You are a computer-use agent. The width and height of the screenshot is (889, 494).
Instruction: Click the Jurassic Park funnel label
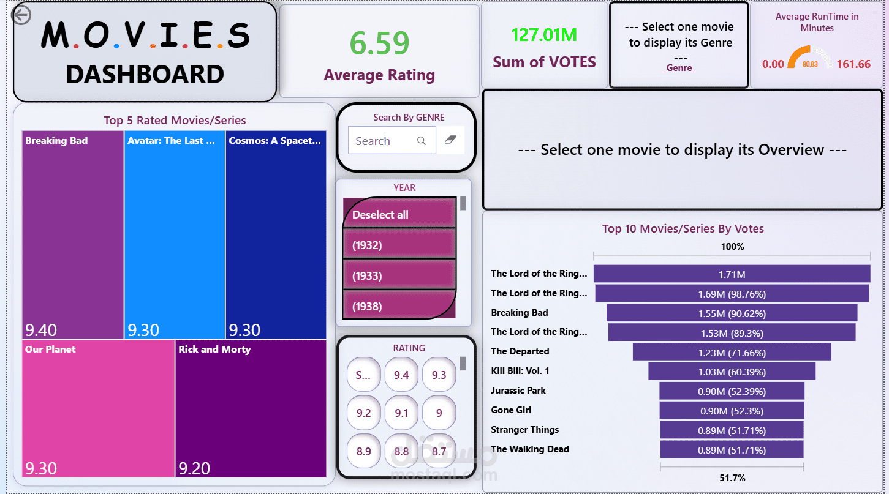518,391
